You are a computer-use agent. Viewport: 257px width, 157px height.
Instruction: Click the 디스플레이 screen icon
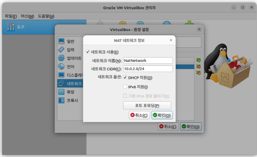[61, 75]
